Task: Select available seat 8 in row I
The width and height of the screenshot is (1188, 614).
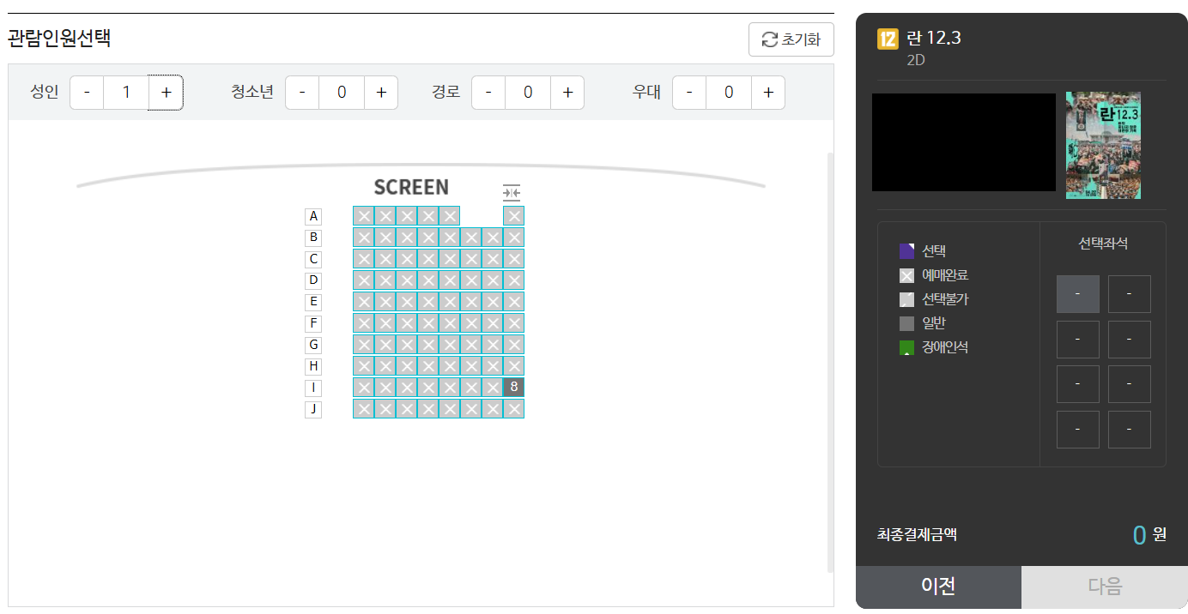Action: (513, 387)
